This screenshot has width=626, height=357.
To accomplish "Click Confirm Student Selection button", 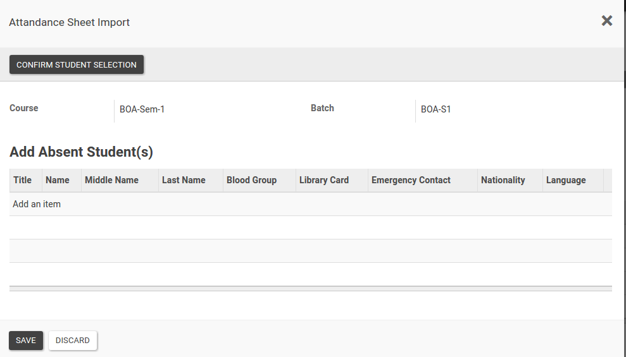I will pyautogui.click(x=76, y=64).
